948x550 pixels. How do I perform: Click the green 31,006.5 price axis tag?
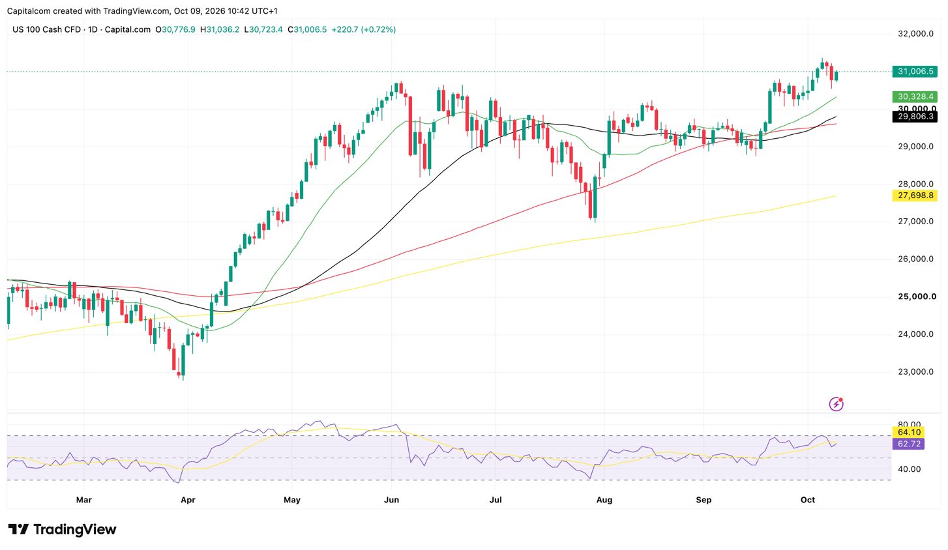915,72
